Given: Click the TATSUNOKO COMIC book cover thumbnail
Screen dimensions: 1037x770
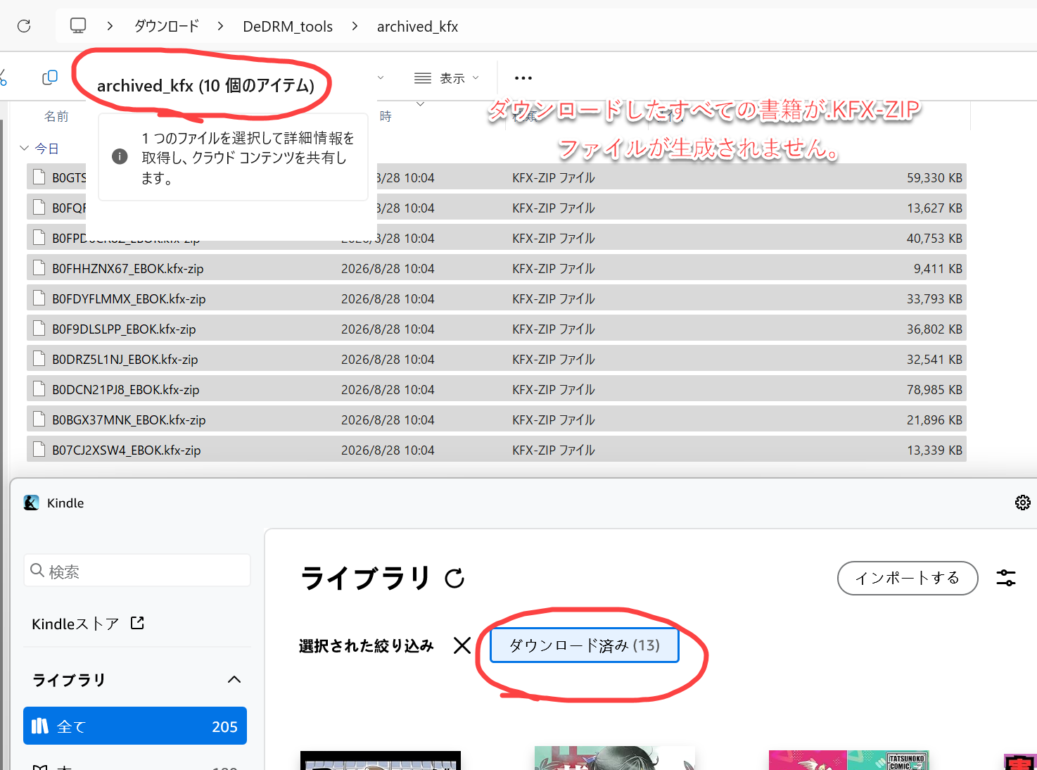Looking at the screenshot, I should pyautogui.click(x=849, y=760).
